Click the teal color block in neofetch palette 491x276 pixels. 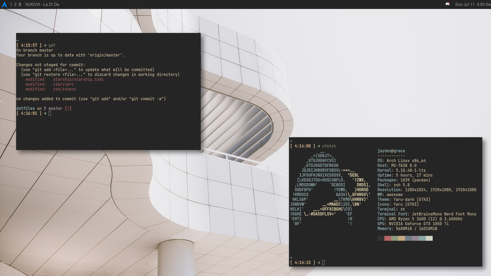click(x=422, y=238)
